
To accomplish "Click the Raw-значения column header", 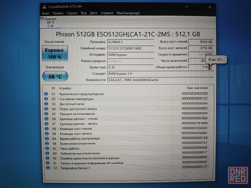I will (x=197, y=88).
